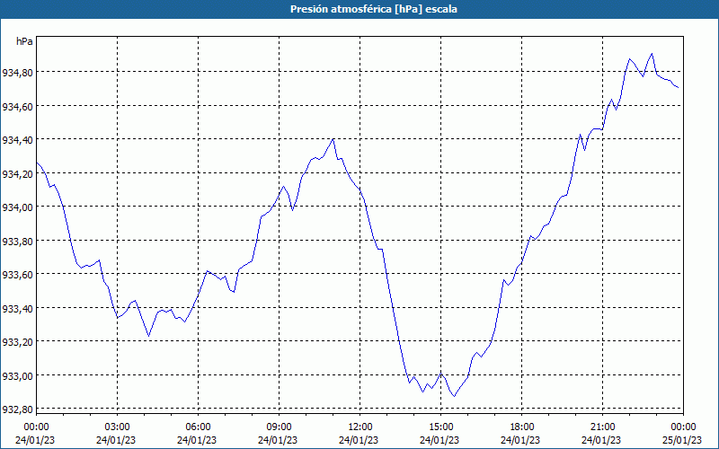Click the pressure curve minimum near 15:30
Screen dimensions: 719x449
[454, 396]
